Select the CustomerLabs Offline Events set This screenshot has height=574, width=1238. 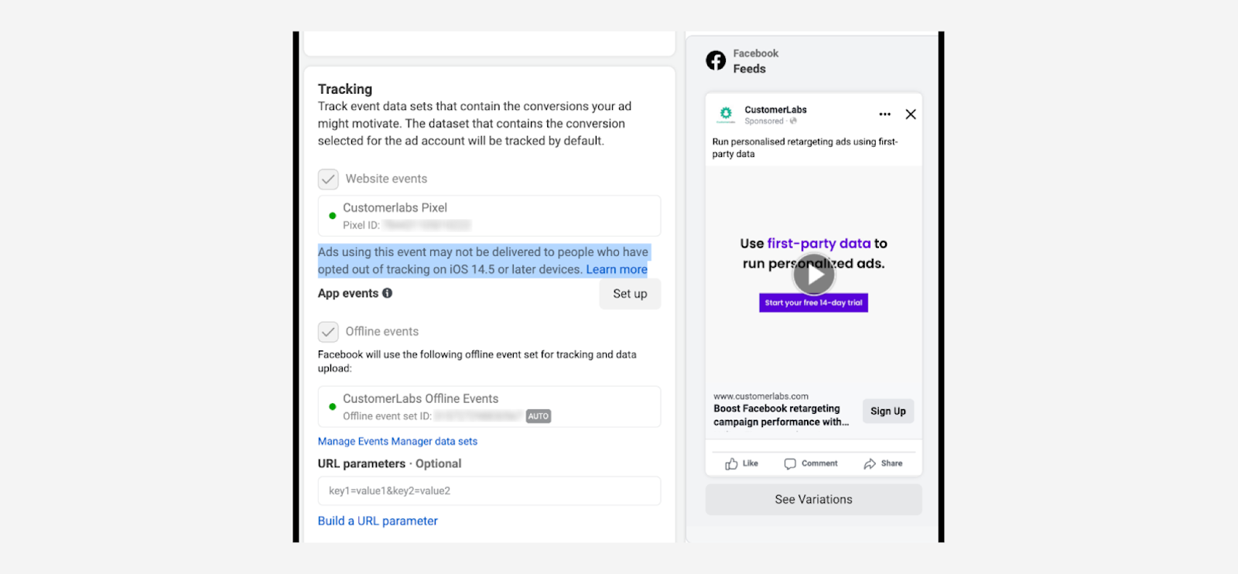pos(489,407)
